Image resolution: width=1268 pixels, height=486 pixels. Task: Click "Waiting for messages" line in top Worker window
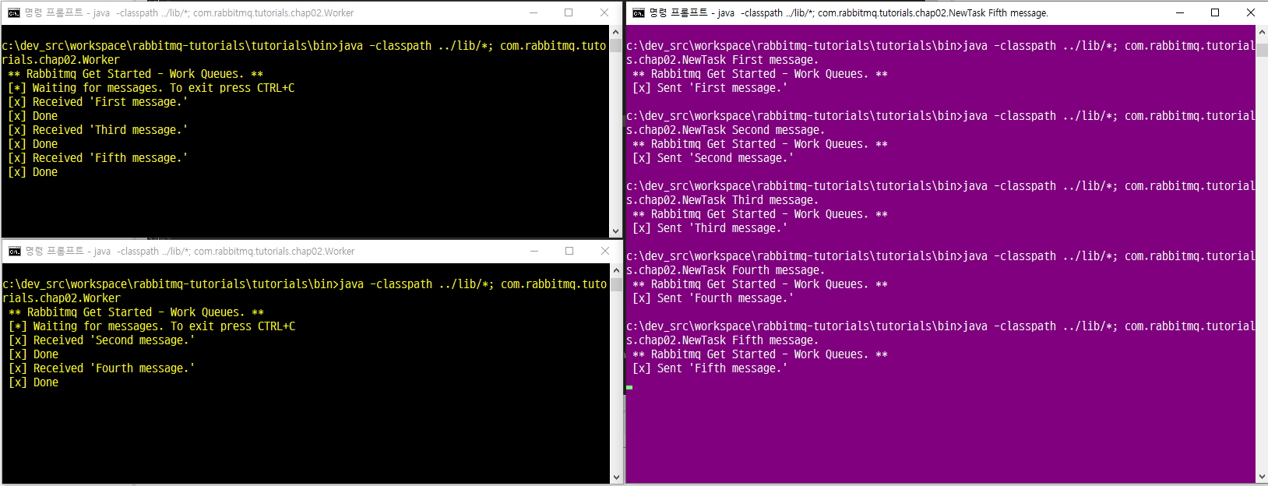pyautogui.click(x=151, y=88)
